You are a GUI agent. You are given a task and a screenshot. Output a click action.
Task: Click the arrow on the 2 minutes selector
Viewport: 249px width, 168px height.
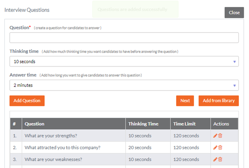[x=235, y=86]
